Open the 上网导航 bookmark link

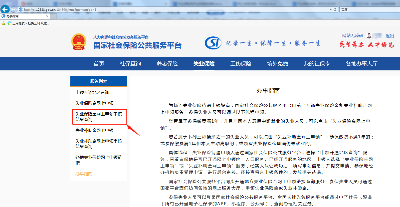click(x=28, y=23)
